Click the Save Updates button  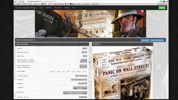[x=145, y=40]
